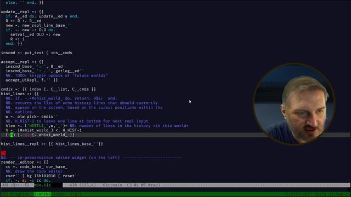Image resolution: width=351 pixels, height=197 pixels.
Task: Click the comment 'returns the list of echo history lines'
Action: tap(82, 103)
